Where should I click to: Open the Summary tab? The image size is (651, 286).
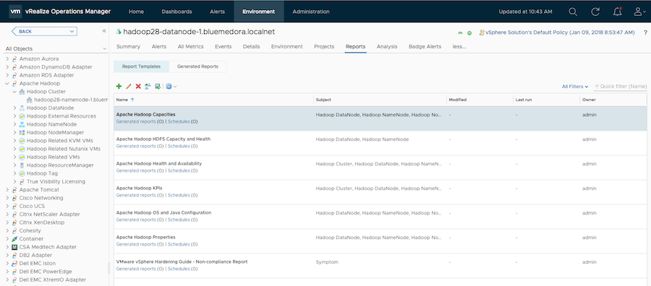128,46
